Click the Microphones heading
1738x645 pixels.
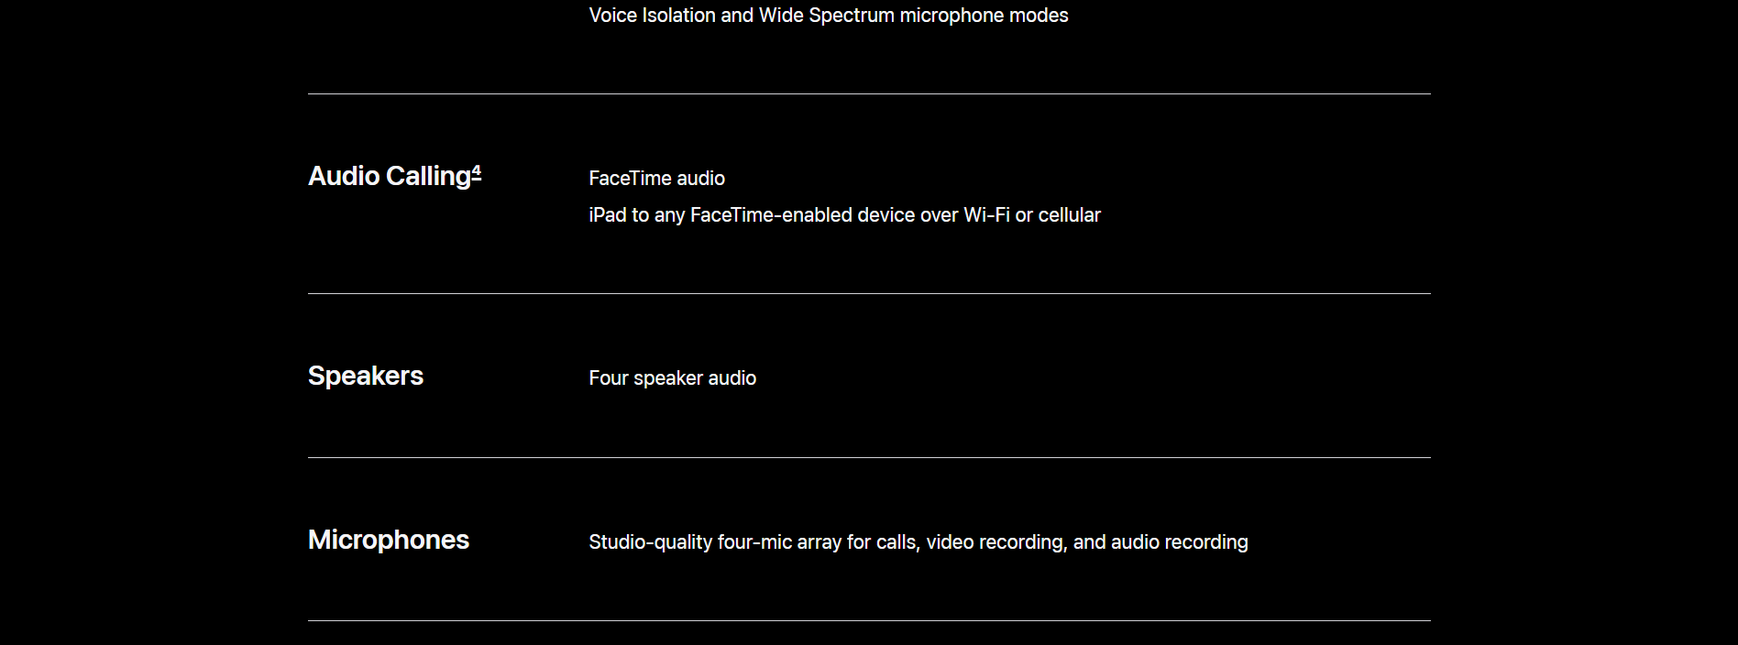(x=389, y=540)
